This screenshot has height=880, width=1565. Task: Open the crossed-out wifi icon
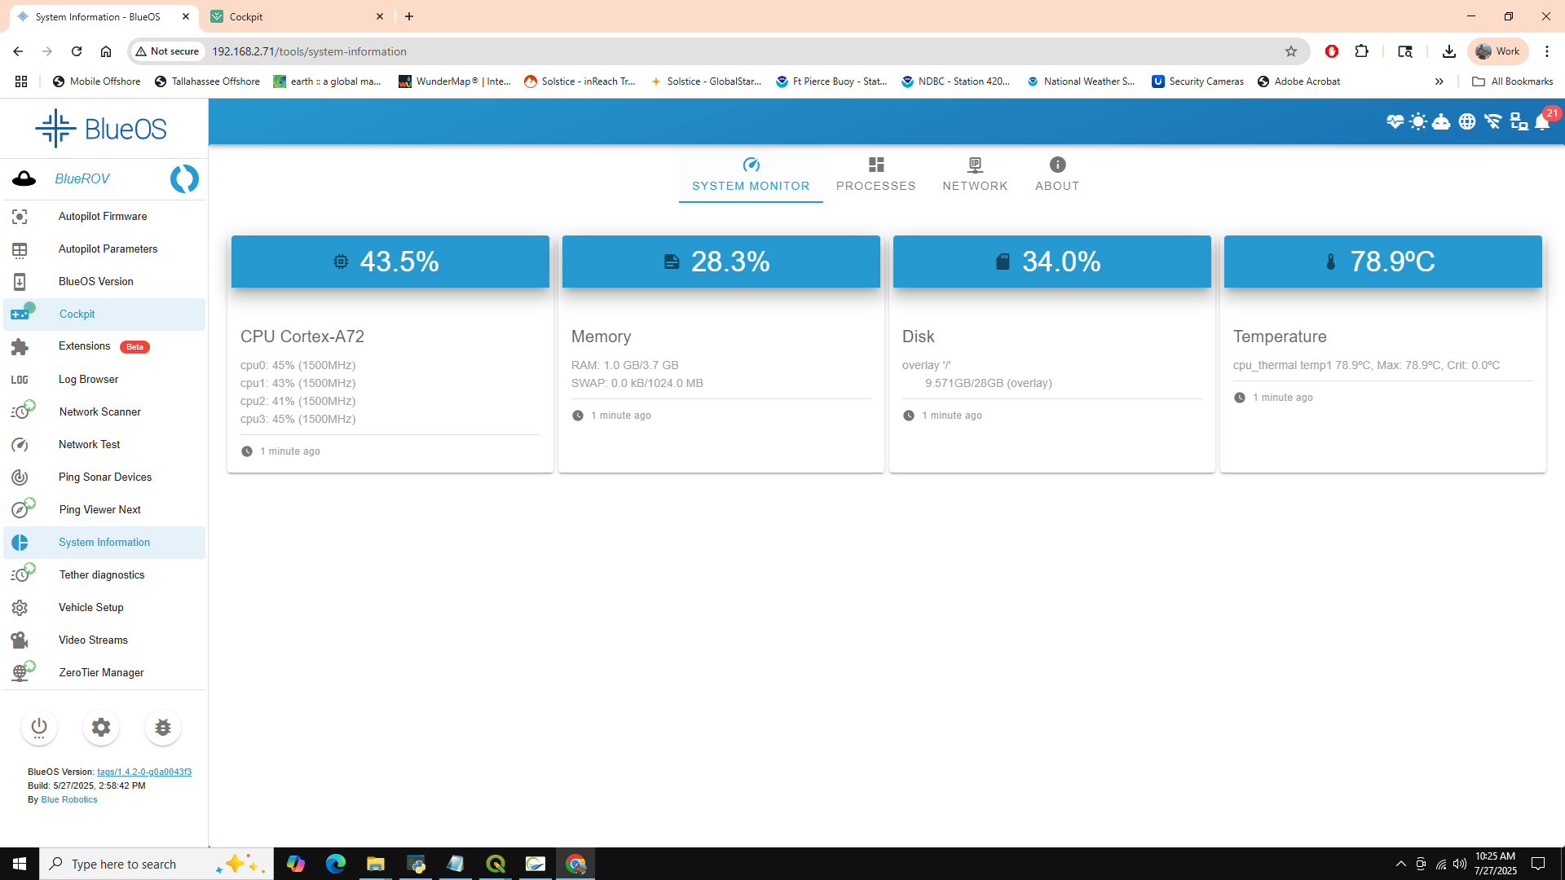(x=1492, y=122)
